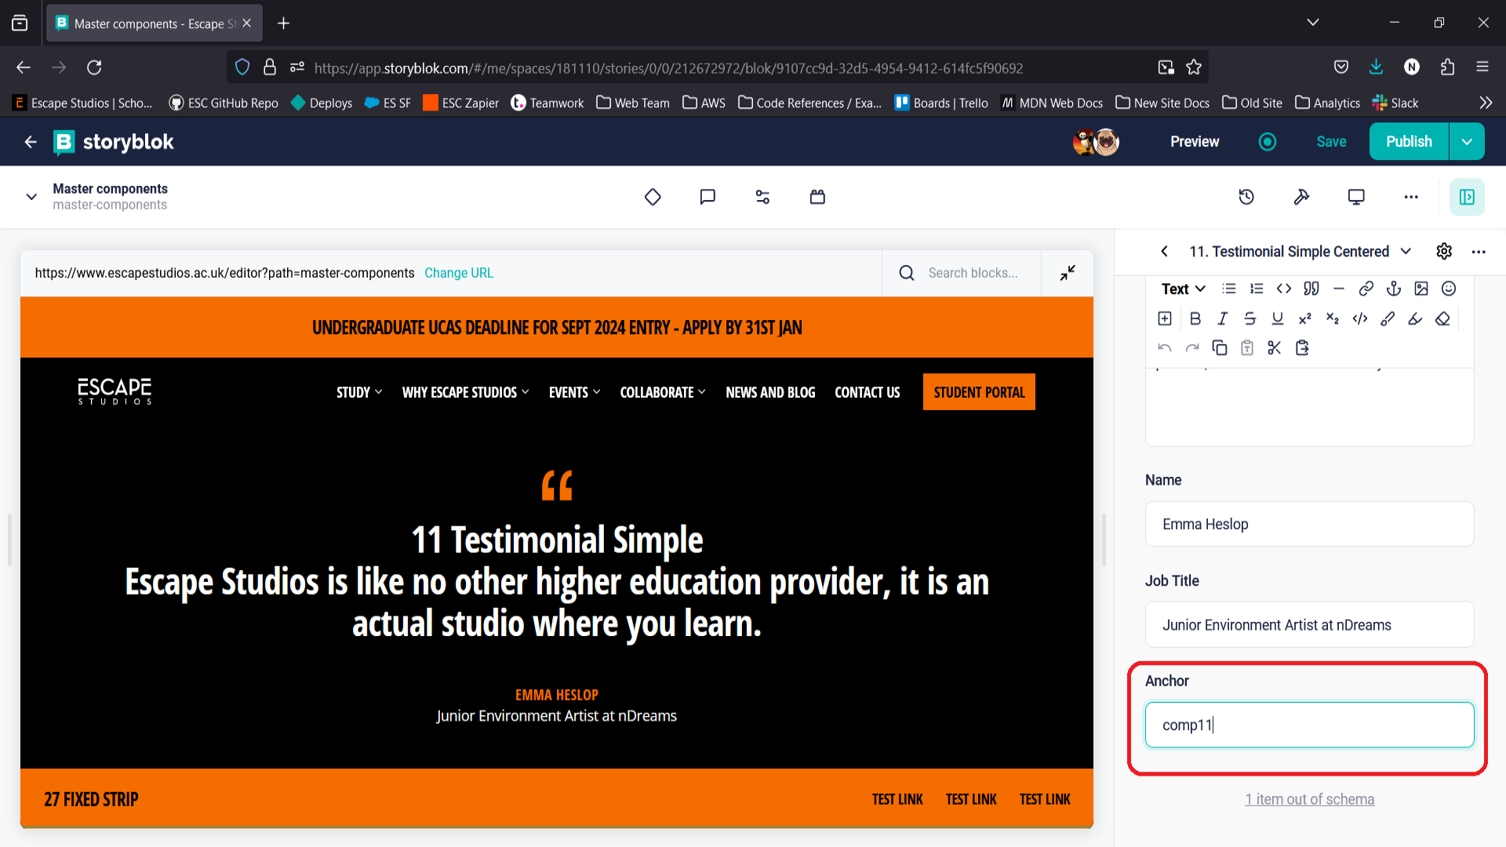
Task: Open the Publish options dropdown arrow
Action: click(x=1467, y=142)
